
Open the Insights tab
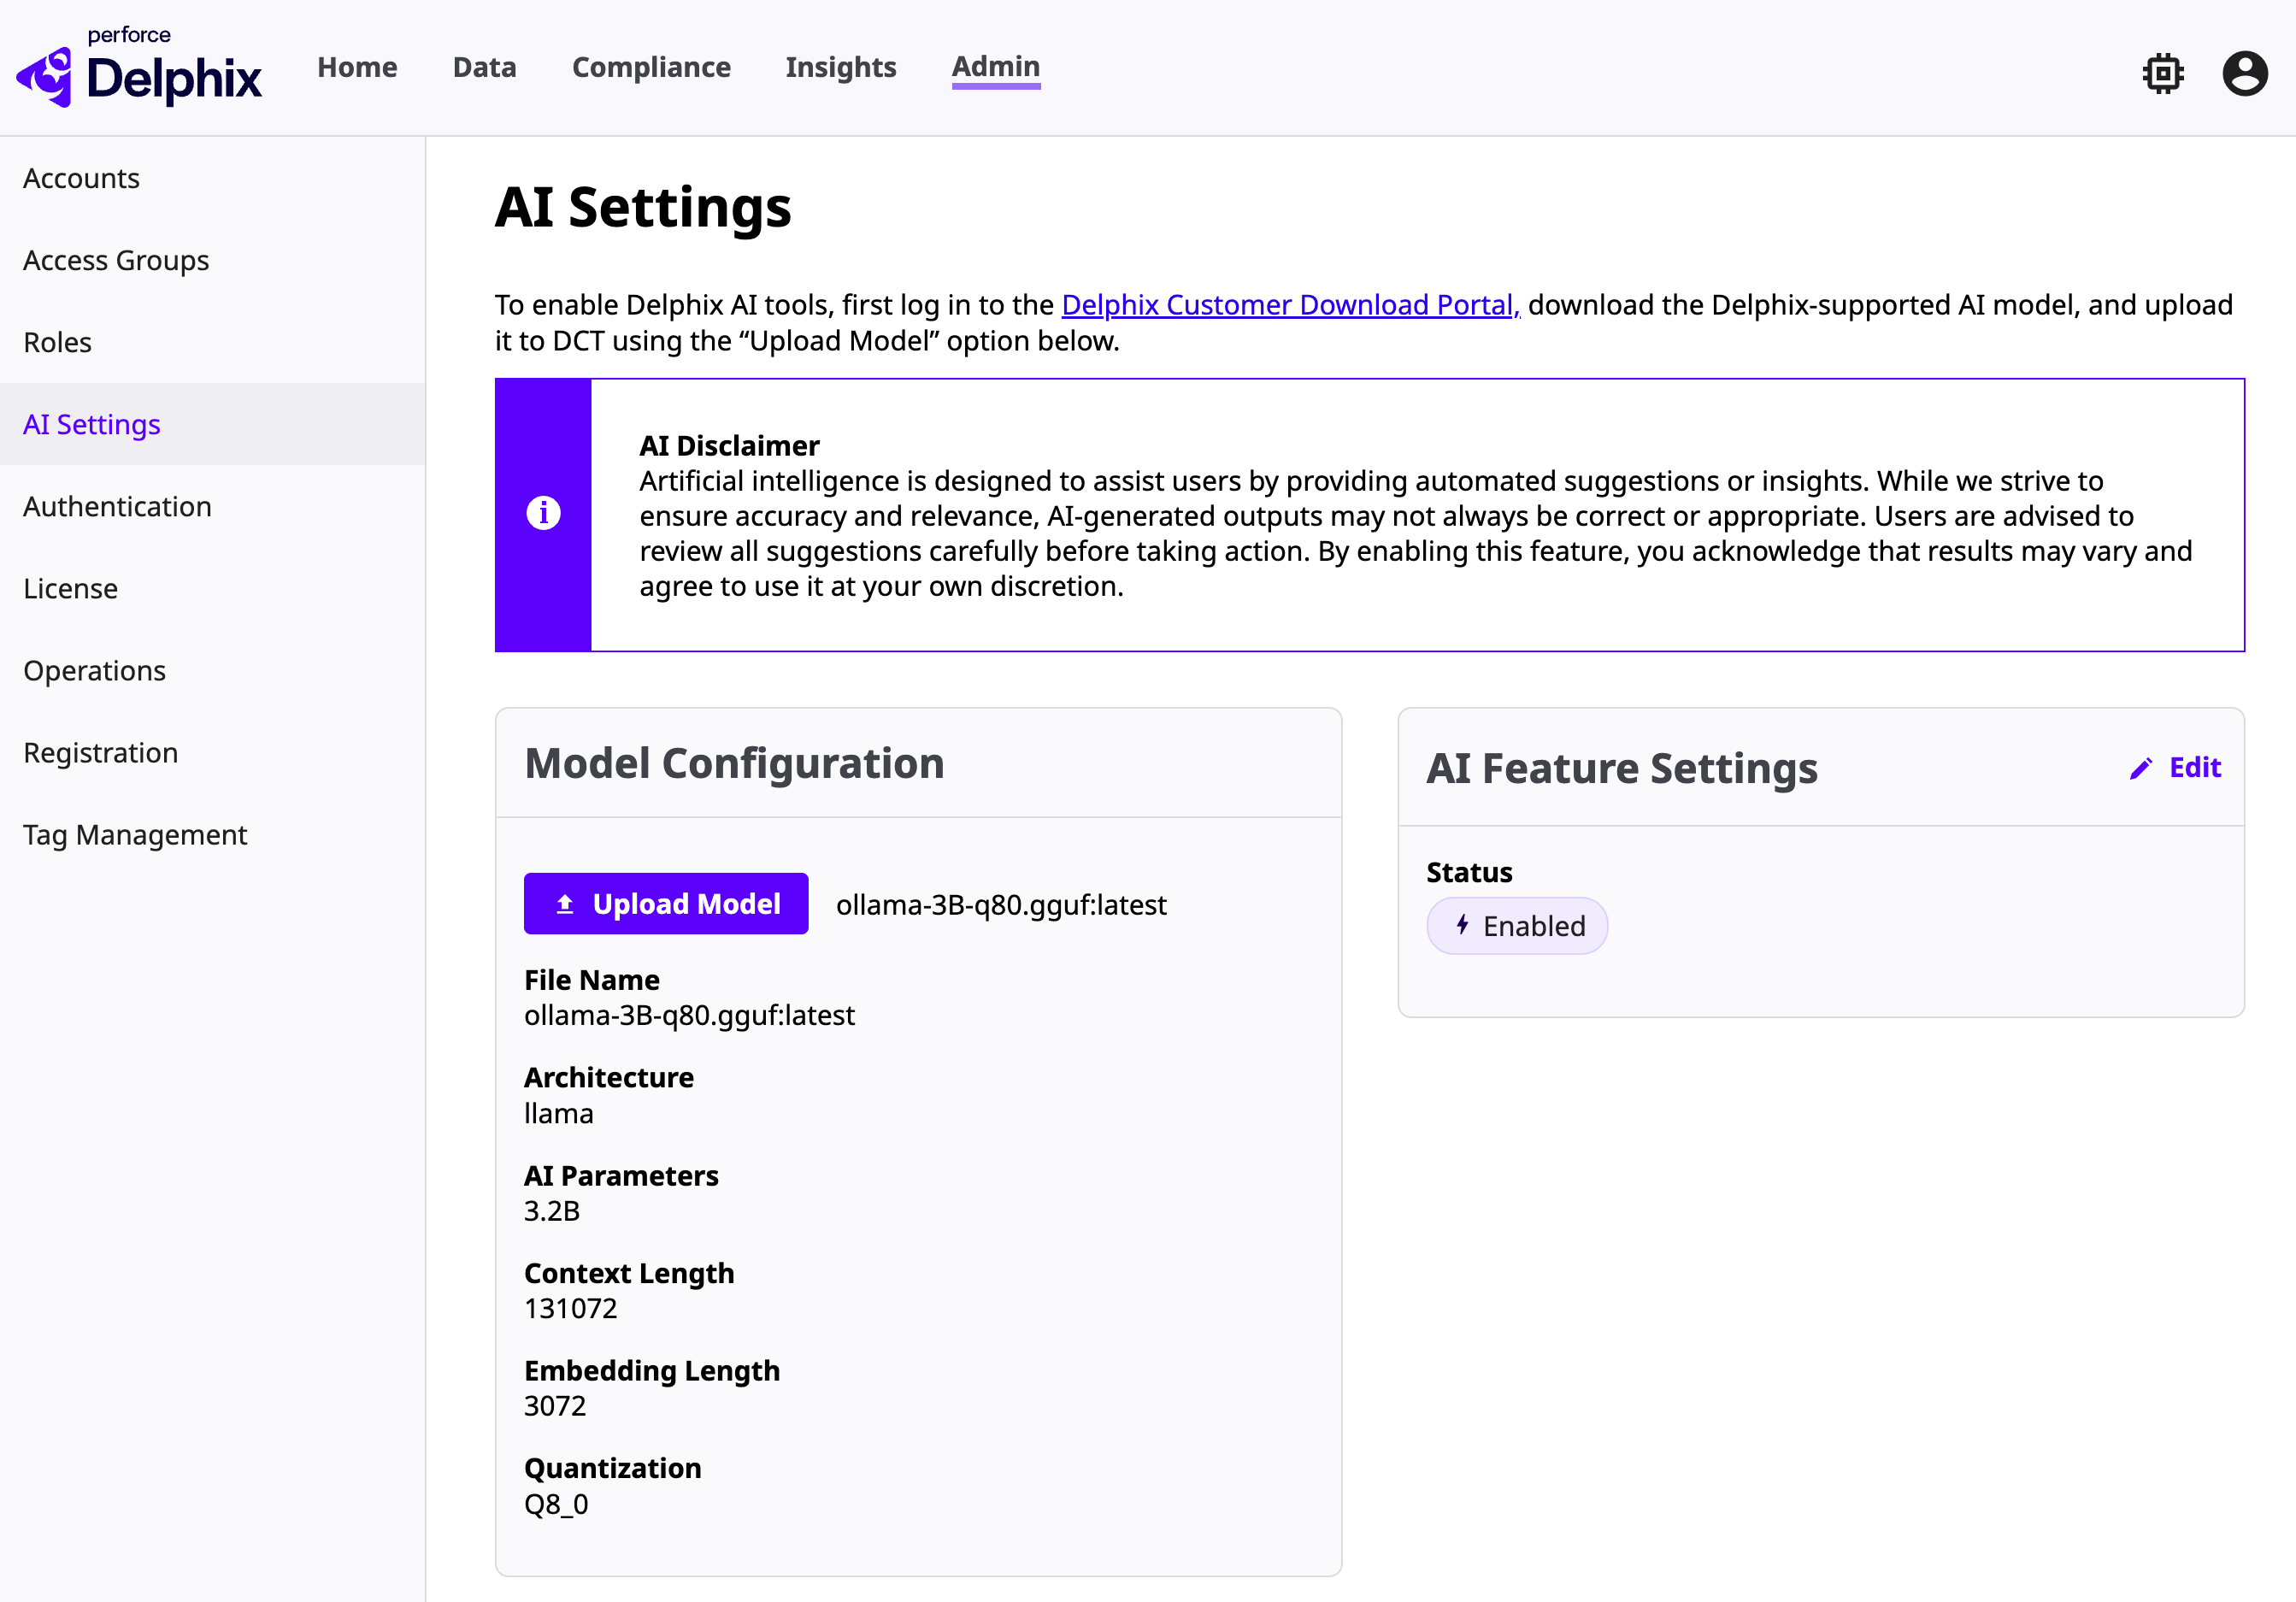(841, 67)
